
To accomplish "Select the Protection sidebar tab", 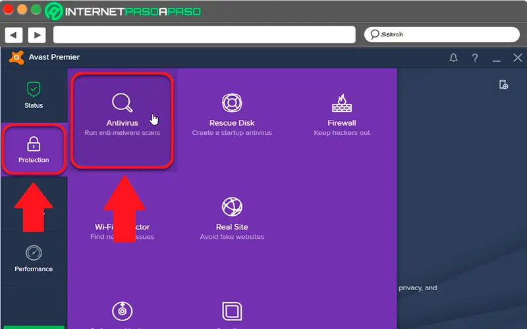I will [x=34, y=149].
